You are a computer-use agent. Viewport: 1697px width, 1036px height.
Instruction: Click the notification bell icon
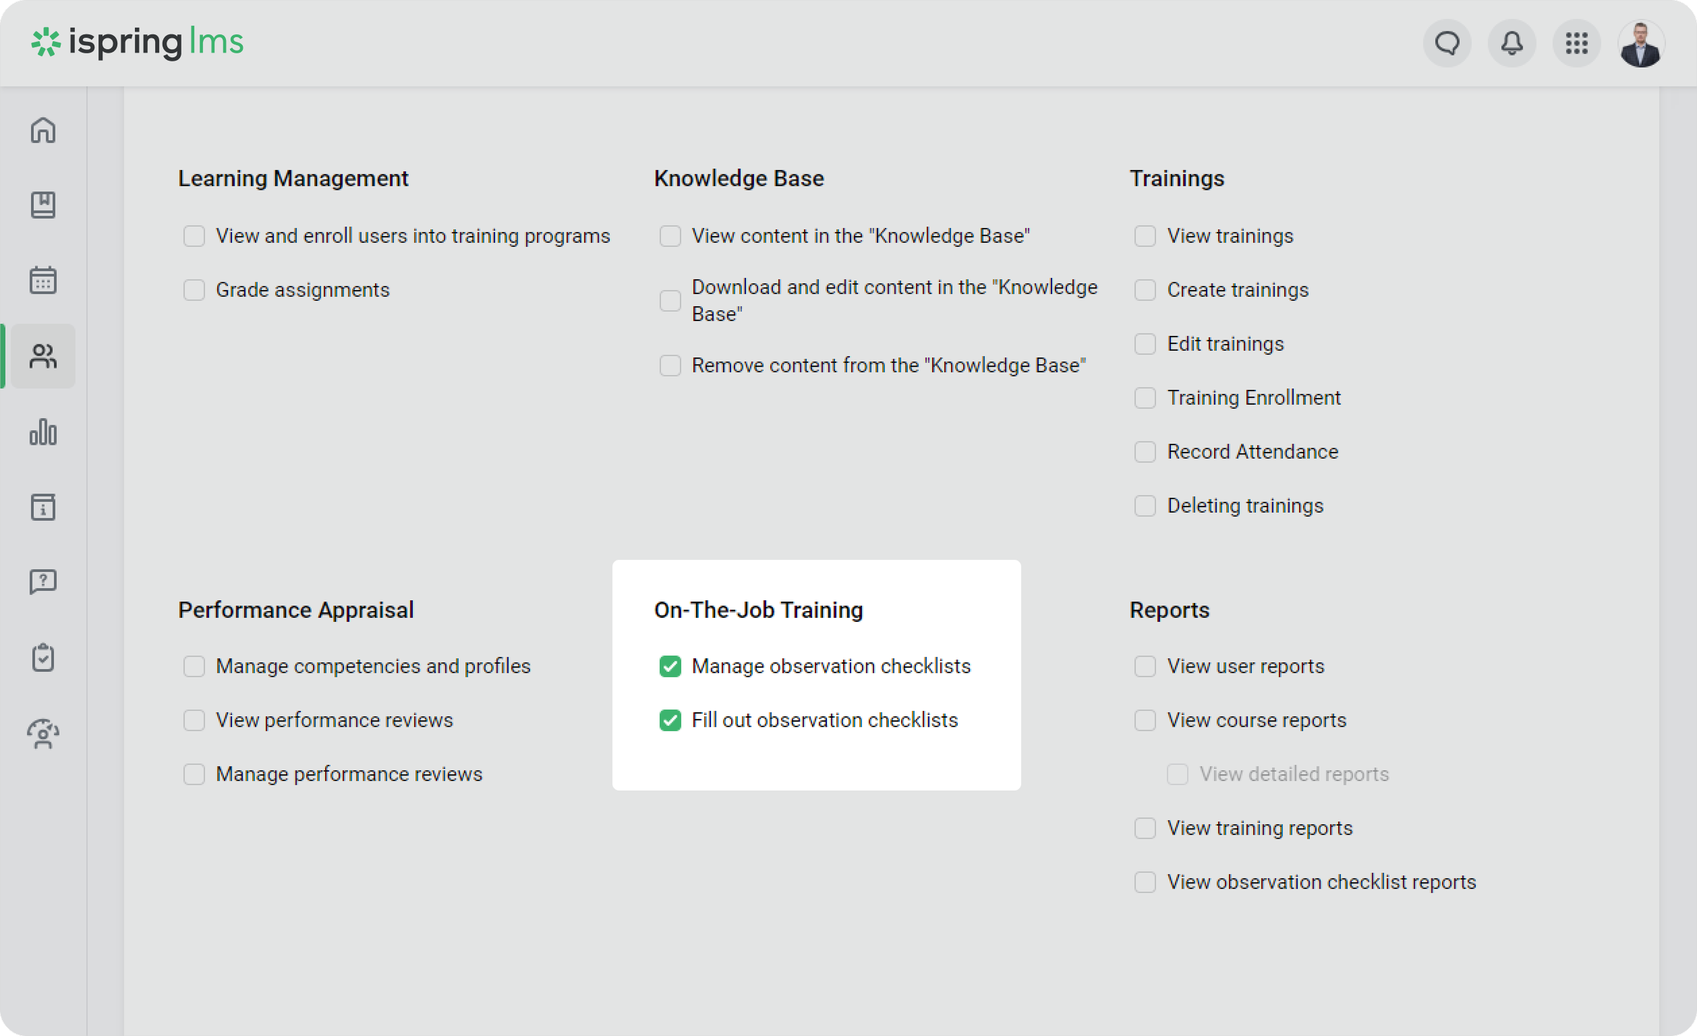tap(1512, 43)
